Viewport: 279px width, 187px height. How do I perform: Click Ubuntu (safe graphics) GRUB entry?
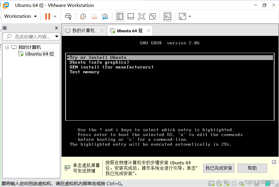[99, 62]
